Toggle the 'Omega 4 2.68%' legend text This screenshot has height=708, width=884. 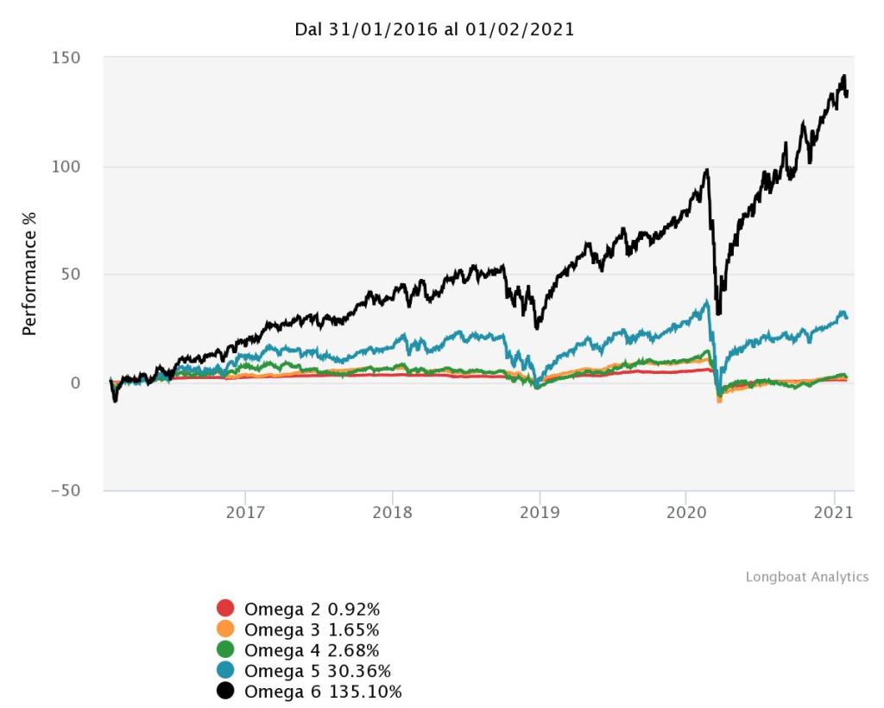[x=312, y=649]
